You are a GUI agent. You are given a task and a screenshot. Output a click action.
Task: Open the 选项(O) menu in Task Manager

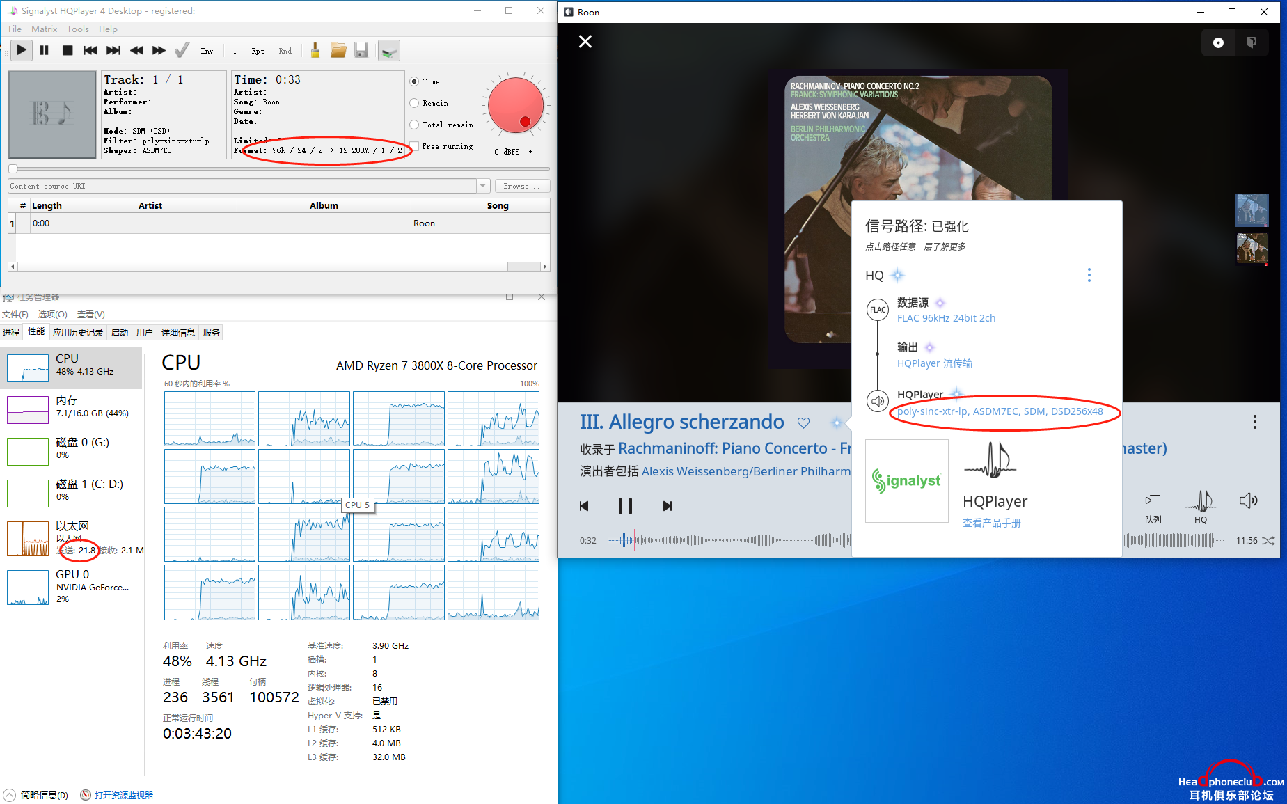pos(52,315)
